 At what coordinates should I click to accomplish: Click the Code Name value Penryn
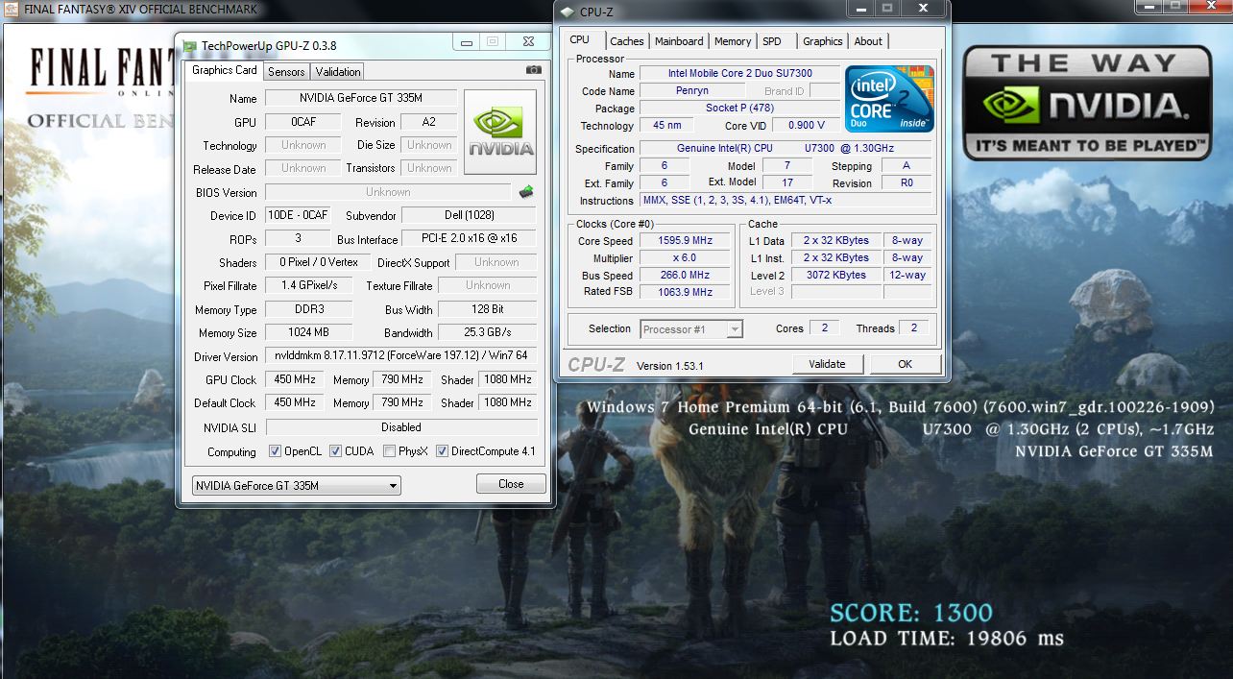692,91
